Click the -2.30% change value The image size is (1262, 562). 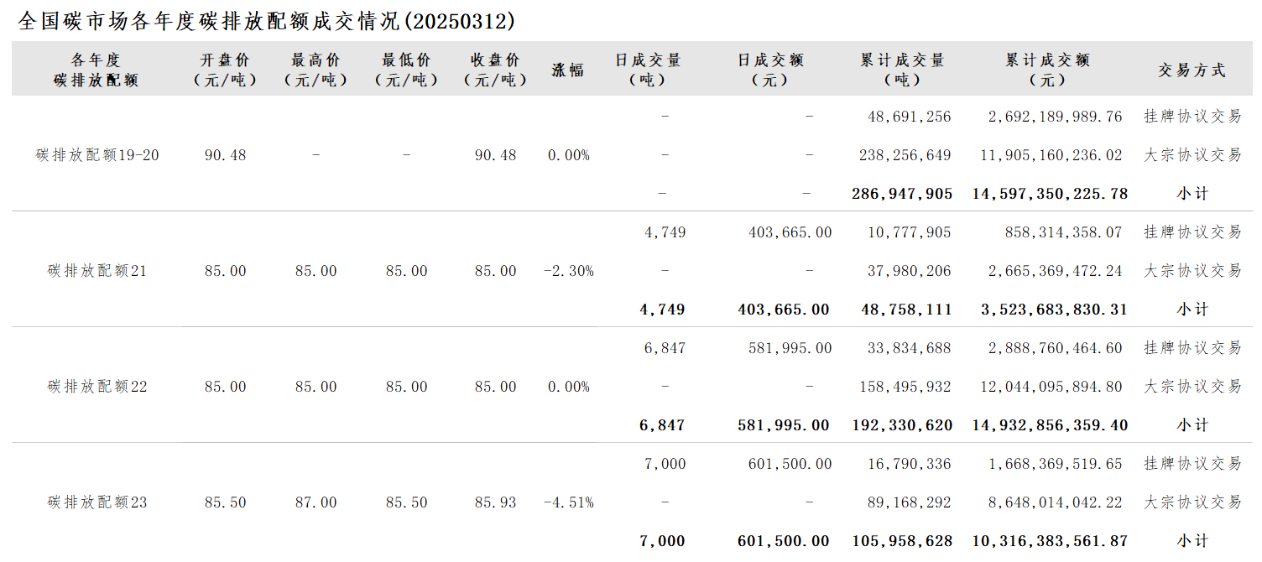pos(569,271)
